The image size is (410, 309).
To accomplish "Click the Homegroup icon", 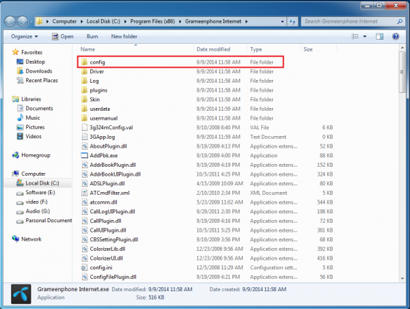I will 16,155.
